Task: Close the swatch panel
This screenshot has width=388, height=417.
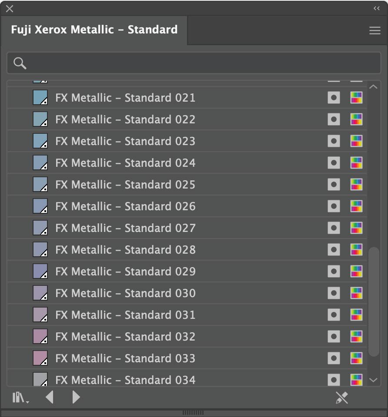Action: tap(10, 9)
